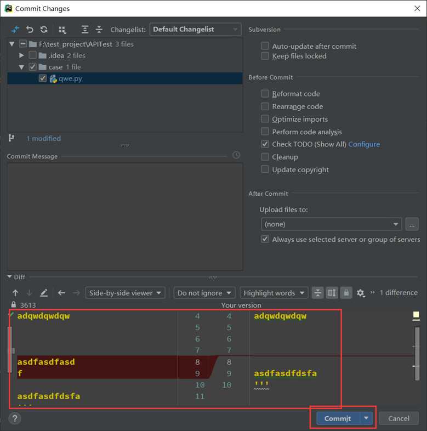Toggle the editor lock icon in diff toolbar
This screenshot has width=427, height=431.
[346, 293]
